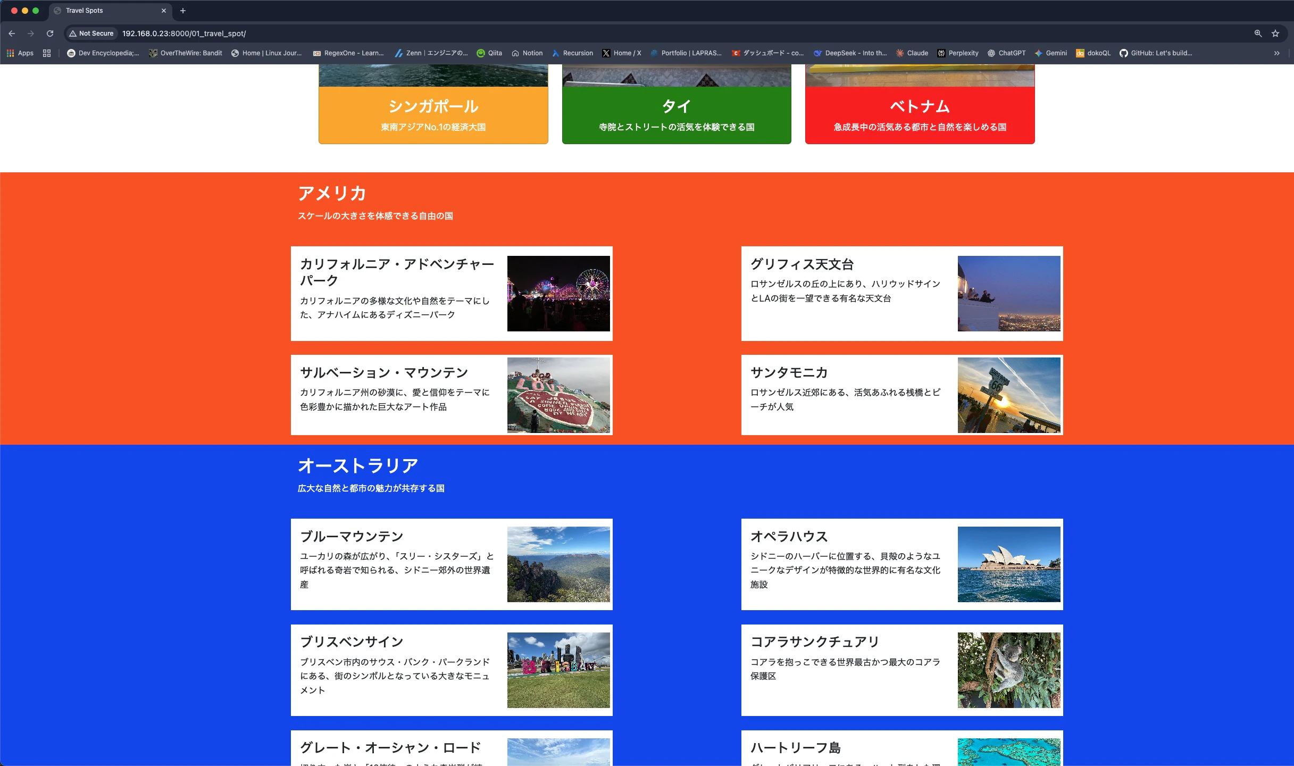Open the Perplexity bookmark
Viewport: 1294px width, 766px height.
tap(958, 53)
